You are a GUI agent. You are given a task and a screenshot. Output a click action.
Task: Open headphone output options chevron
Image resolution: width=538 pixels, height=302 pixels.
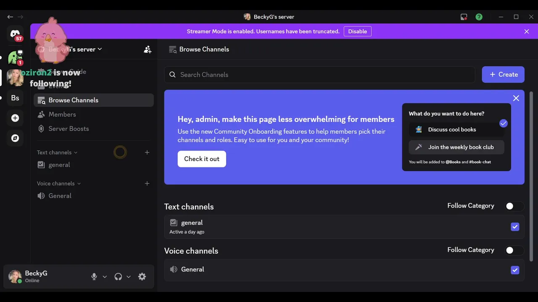[129, 276]
